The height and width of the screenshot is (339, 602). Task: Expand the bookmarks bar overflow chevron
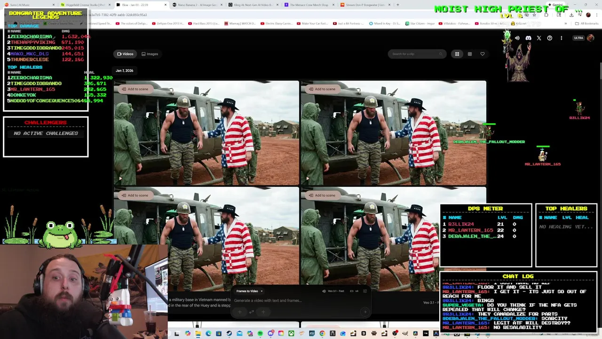[566, 24]
